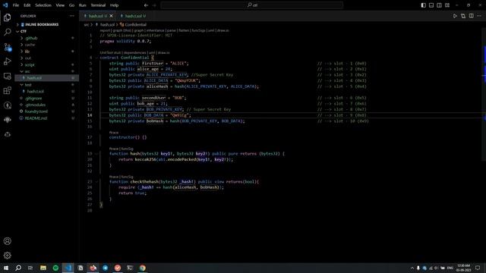
Task: Open Explorer panel More Actions ellipsis
Action: tap(72, 16)
